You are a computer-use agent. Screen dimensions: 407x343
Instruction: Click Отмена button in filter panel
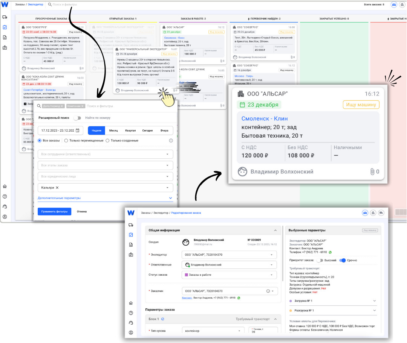tap(82, 211)
